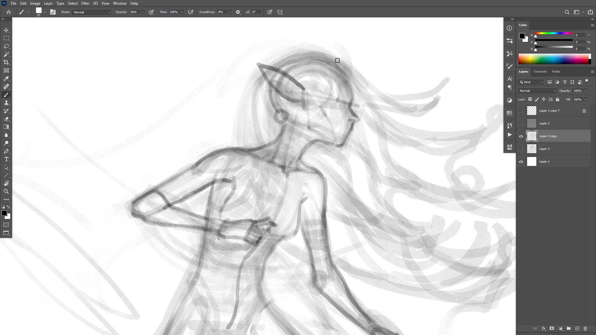Image resolution: width=596 pixels, height=335 pixels.
Task: Show the Layer 2 layer
Action: point(521,123)
